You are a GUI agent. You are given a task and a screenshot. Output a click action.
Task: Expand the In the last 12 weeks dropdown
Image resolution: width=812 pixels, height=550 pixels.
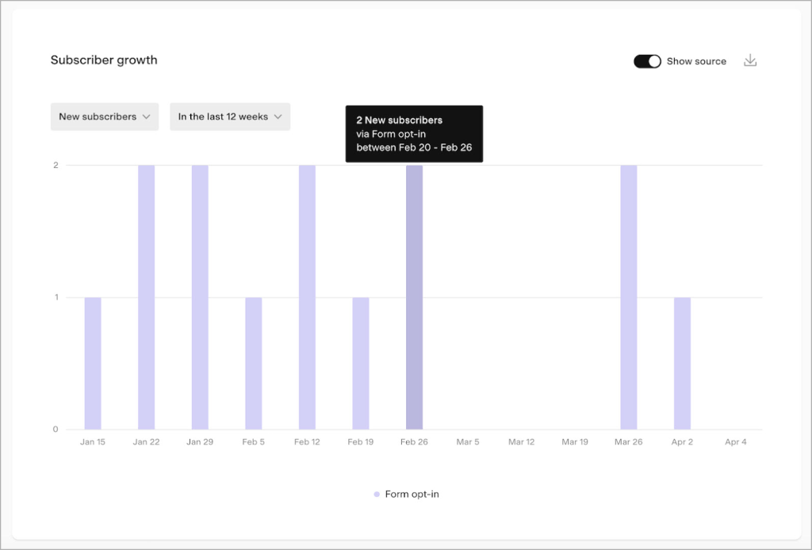[x=230, y=116]
